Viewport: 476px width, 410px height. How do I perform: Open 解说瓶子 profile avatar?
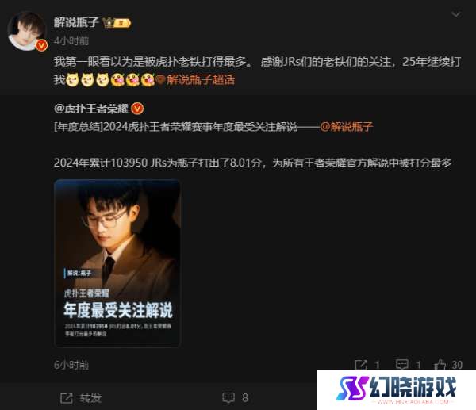(x=27, y=31)
